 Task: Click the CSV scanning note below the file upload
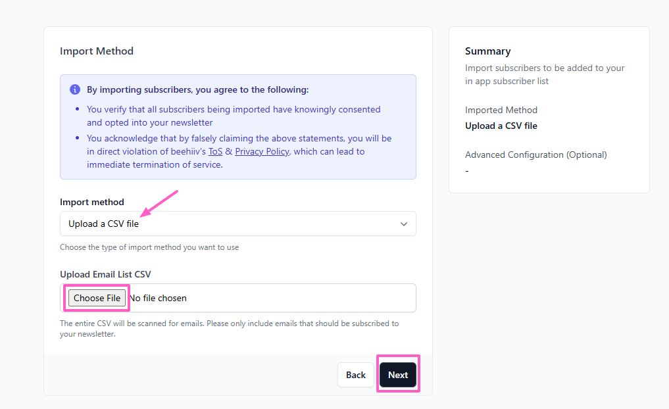[x=229, y=329]
